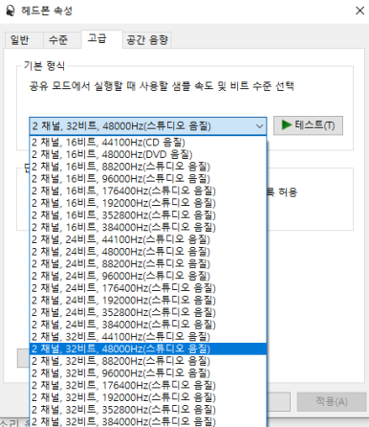This screenshot has height=427, width=369.
Task: Choose 2 채널, 24비트, 192000Hz format
Action: (x=148, y=300)
